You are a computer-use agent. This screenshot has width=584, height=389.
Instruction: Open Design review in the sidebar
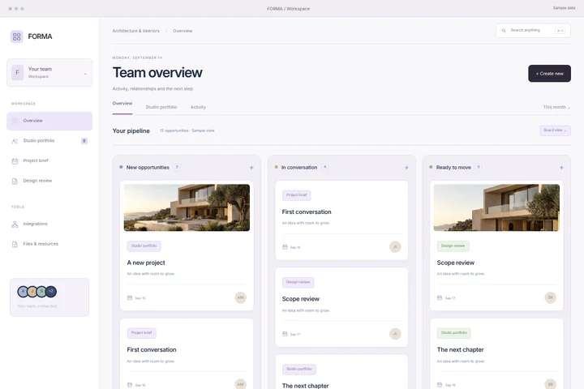pyautogui.click(x=49, y=181)
